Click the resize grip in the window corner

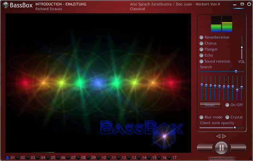point(250,158)
